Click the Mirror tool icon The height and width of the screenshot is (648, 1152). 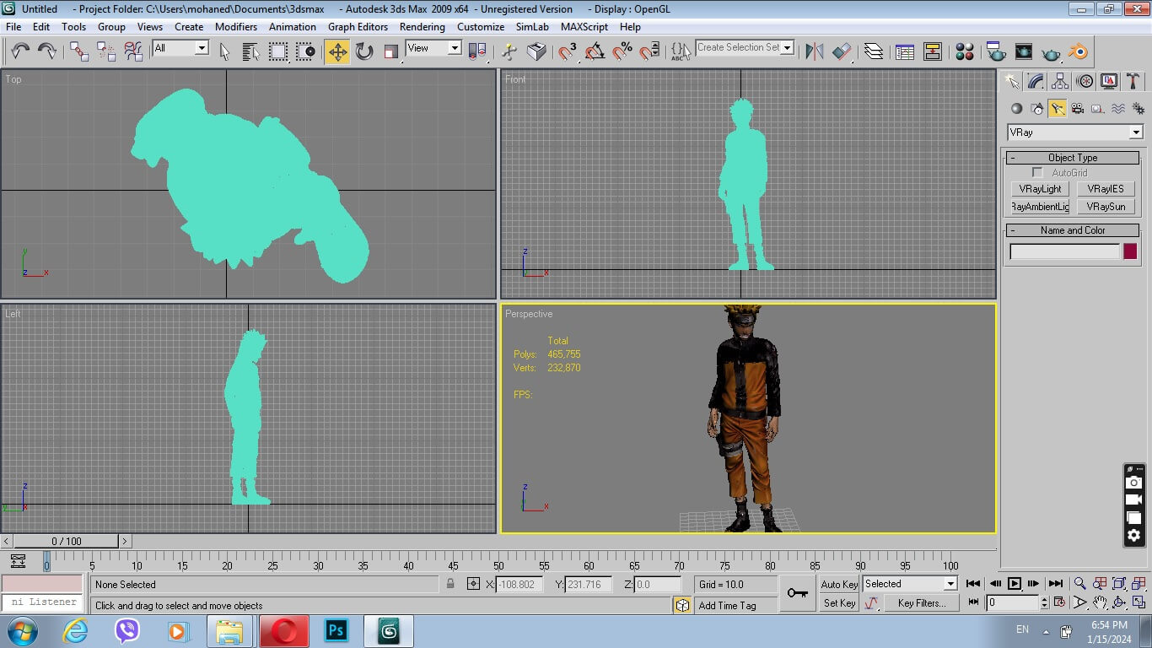point(814,51)
